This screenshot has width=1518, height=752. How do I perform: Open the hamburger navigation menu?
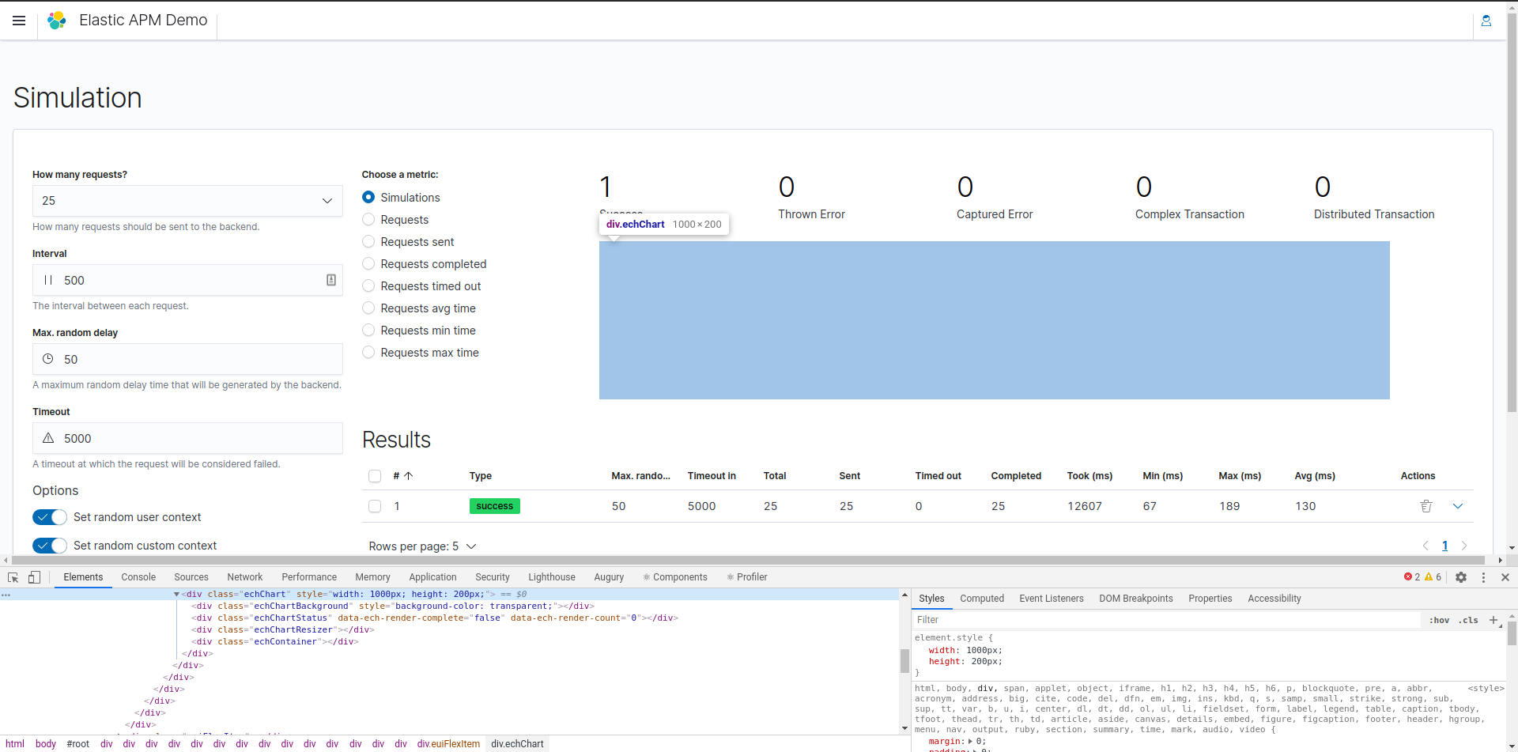[x=19, y=21]
